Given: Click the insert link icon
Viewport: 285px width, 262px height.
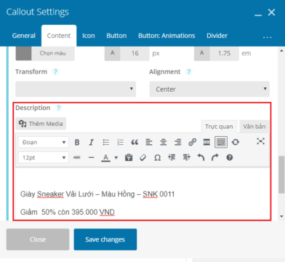Looking at the screenshot, I should pyautogui.click(x=192, y=142).
